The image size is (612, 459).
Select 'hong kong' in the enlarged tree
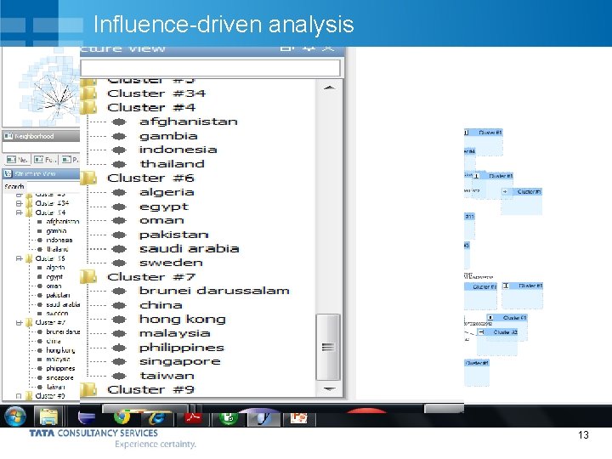(x=183, y=320)
